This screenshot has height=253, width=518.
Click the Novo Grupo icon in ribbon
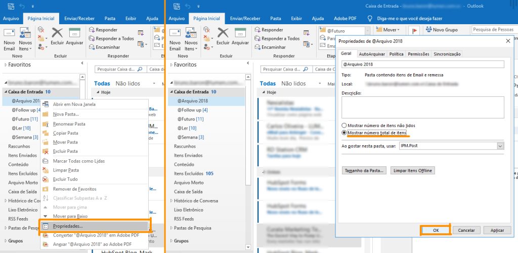pyautogui.click(x=428, y=30)
